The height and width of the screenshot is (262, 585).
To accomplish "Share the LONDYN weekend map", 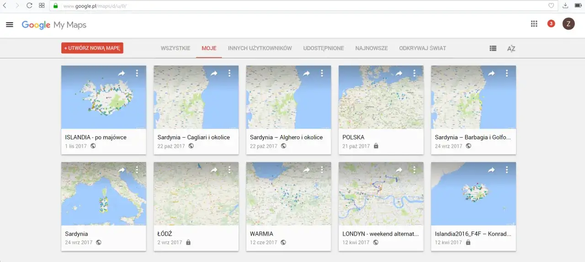I will [399, 170].
